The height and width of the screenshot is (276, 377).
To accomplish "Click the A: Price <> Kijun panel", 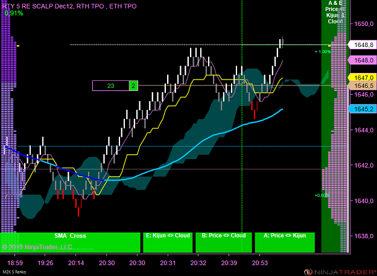I will [285, 242].
